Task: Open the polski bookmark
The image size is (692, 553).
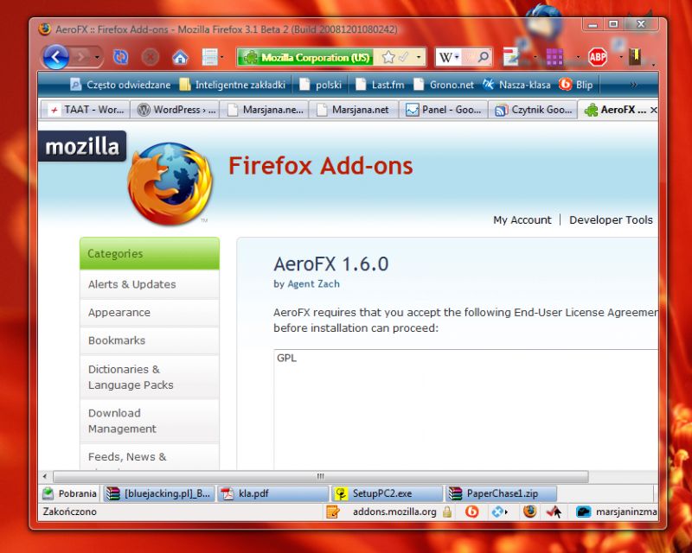Action: pyautogui.click(x=320, y=85)
